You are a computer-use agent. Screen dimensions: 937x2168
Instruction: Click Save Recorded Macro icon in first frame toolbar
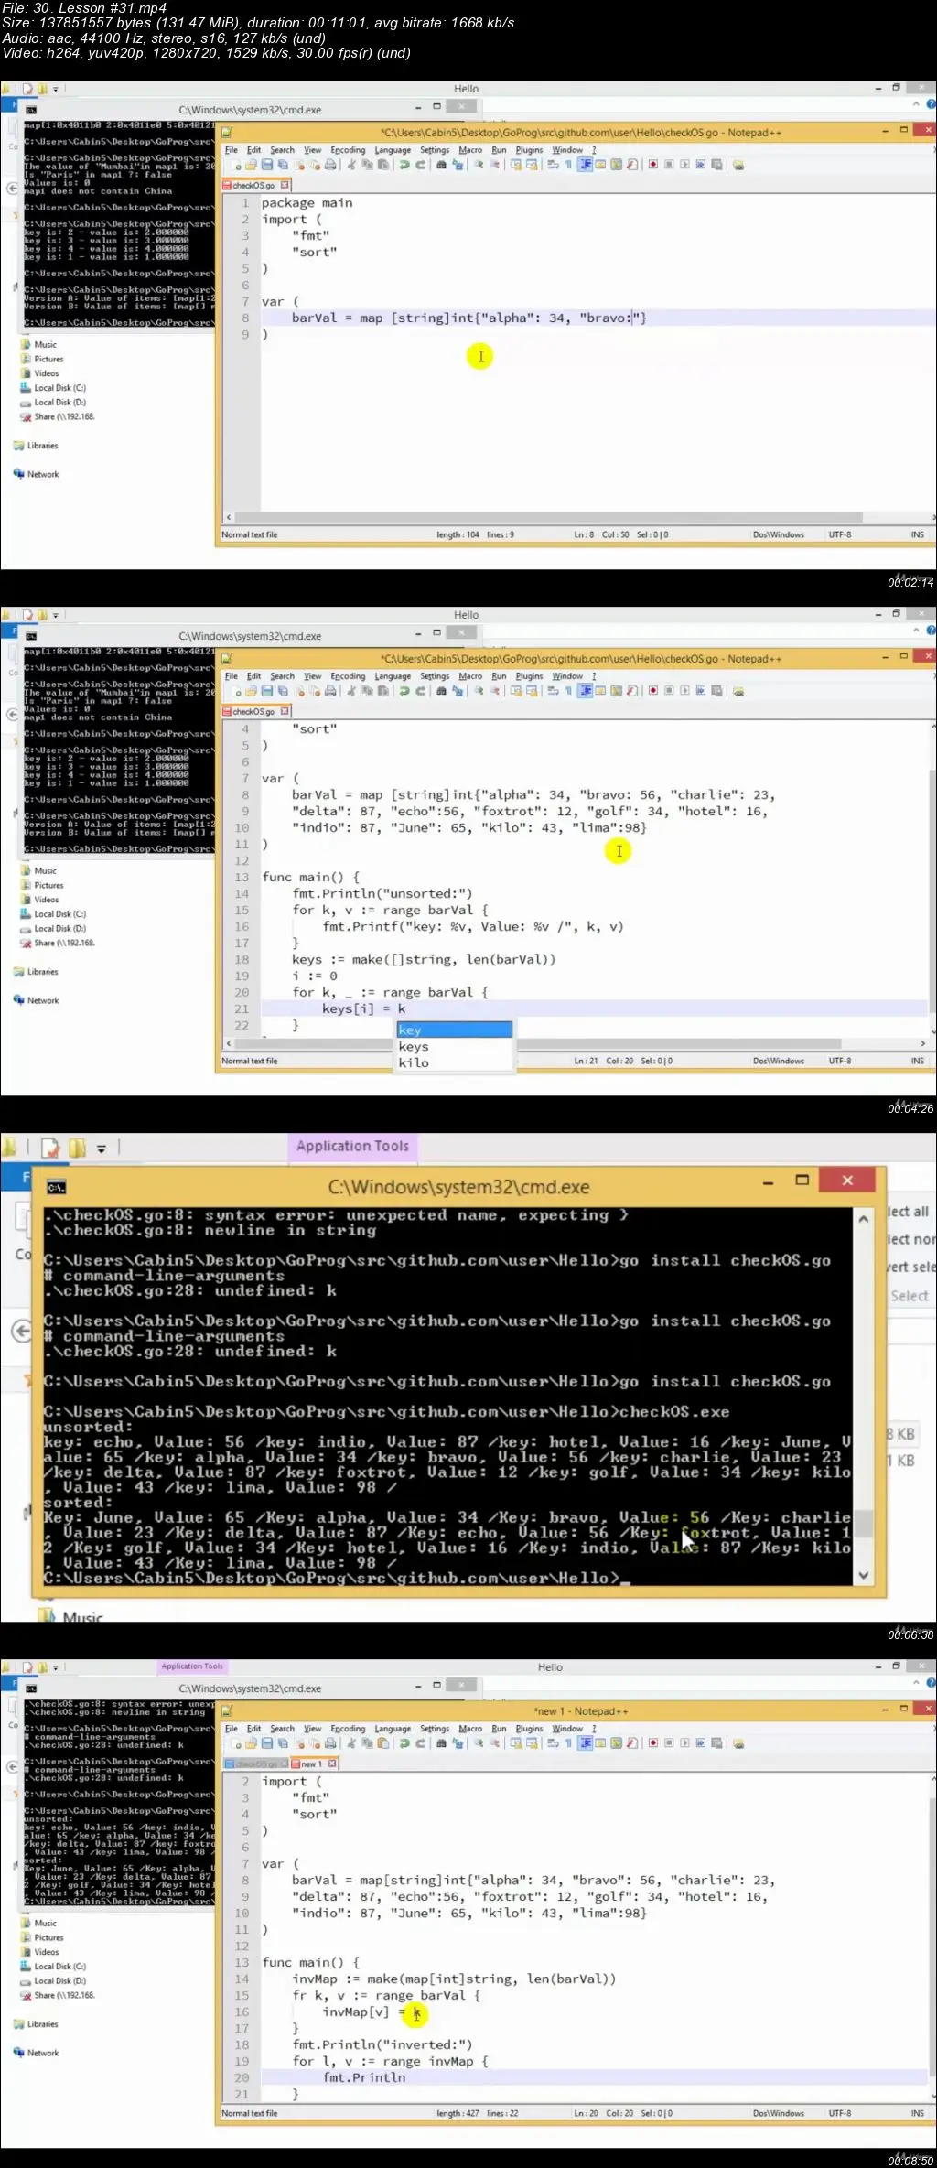(716, 165)
